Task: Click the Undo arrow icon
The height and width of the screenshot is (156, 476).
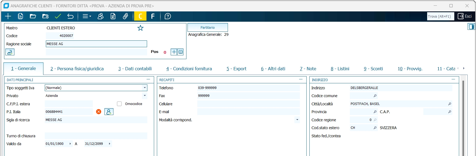Action: 70,16
